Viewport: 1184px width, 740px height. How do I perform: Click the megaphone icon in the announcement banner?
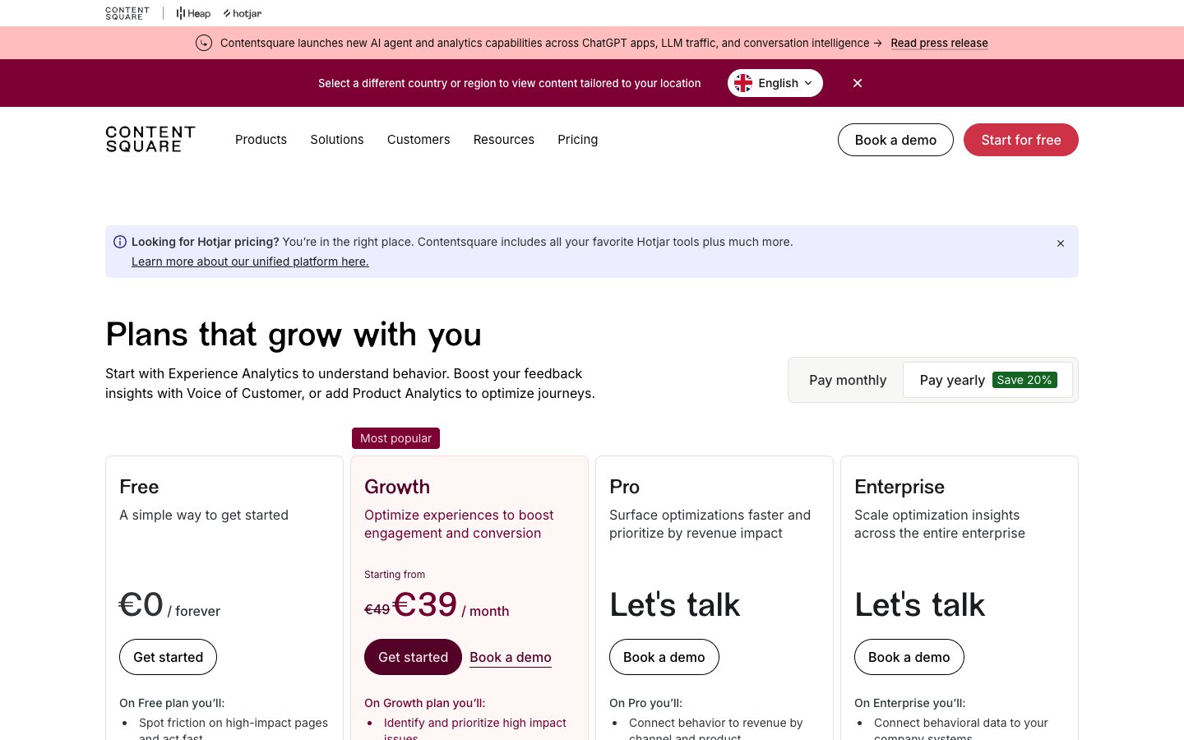tap(204, 43)
